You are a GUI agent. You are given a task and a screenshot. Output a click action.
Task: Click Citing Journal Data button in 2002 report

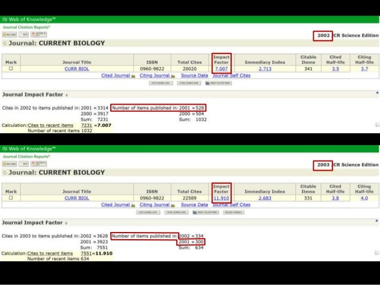[x=189, y=83]
